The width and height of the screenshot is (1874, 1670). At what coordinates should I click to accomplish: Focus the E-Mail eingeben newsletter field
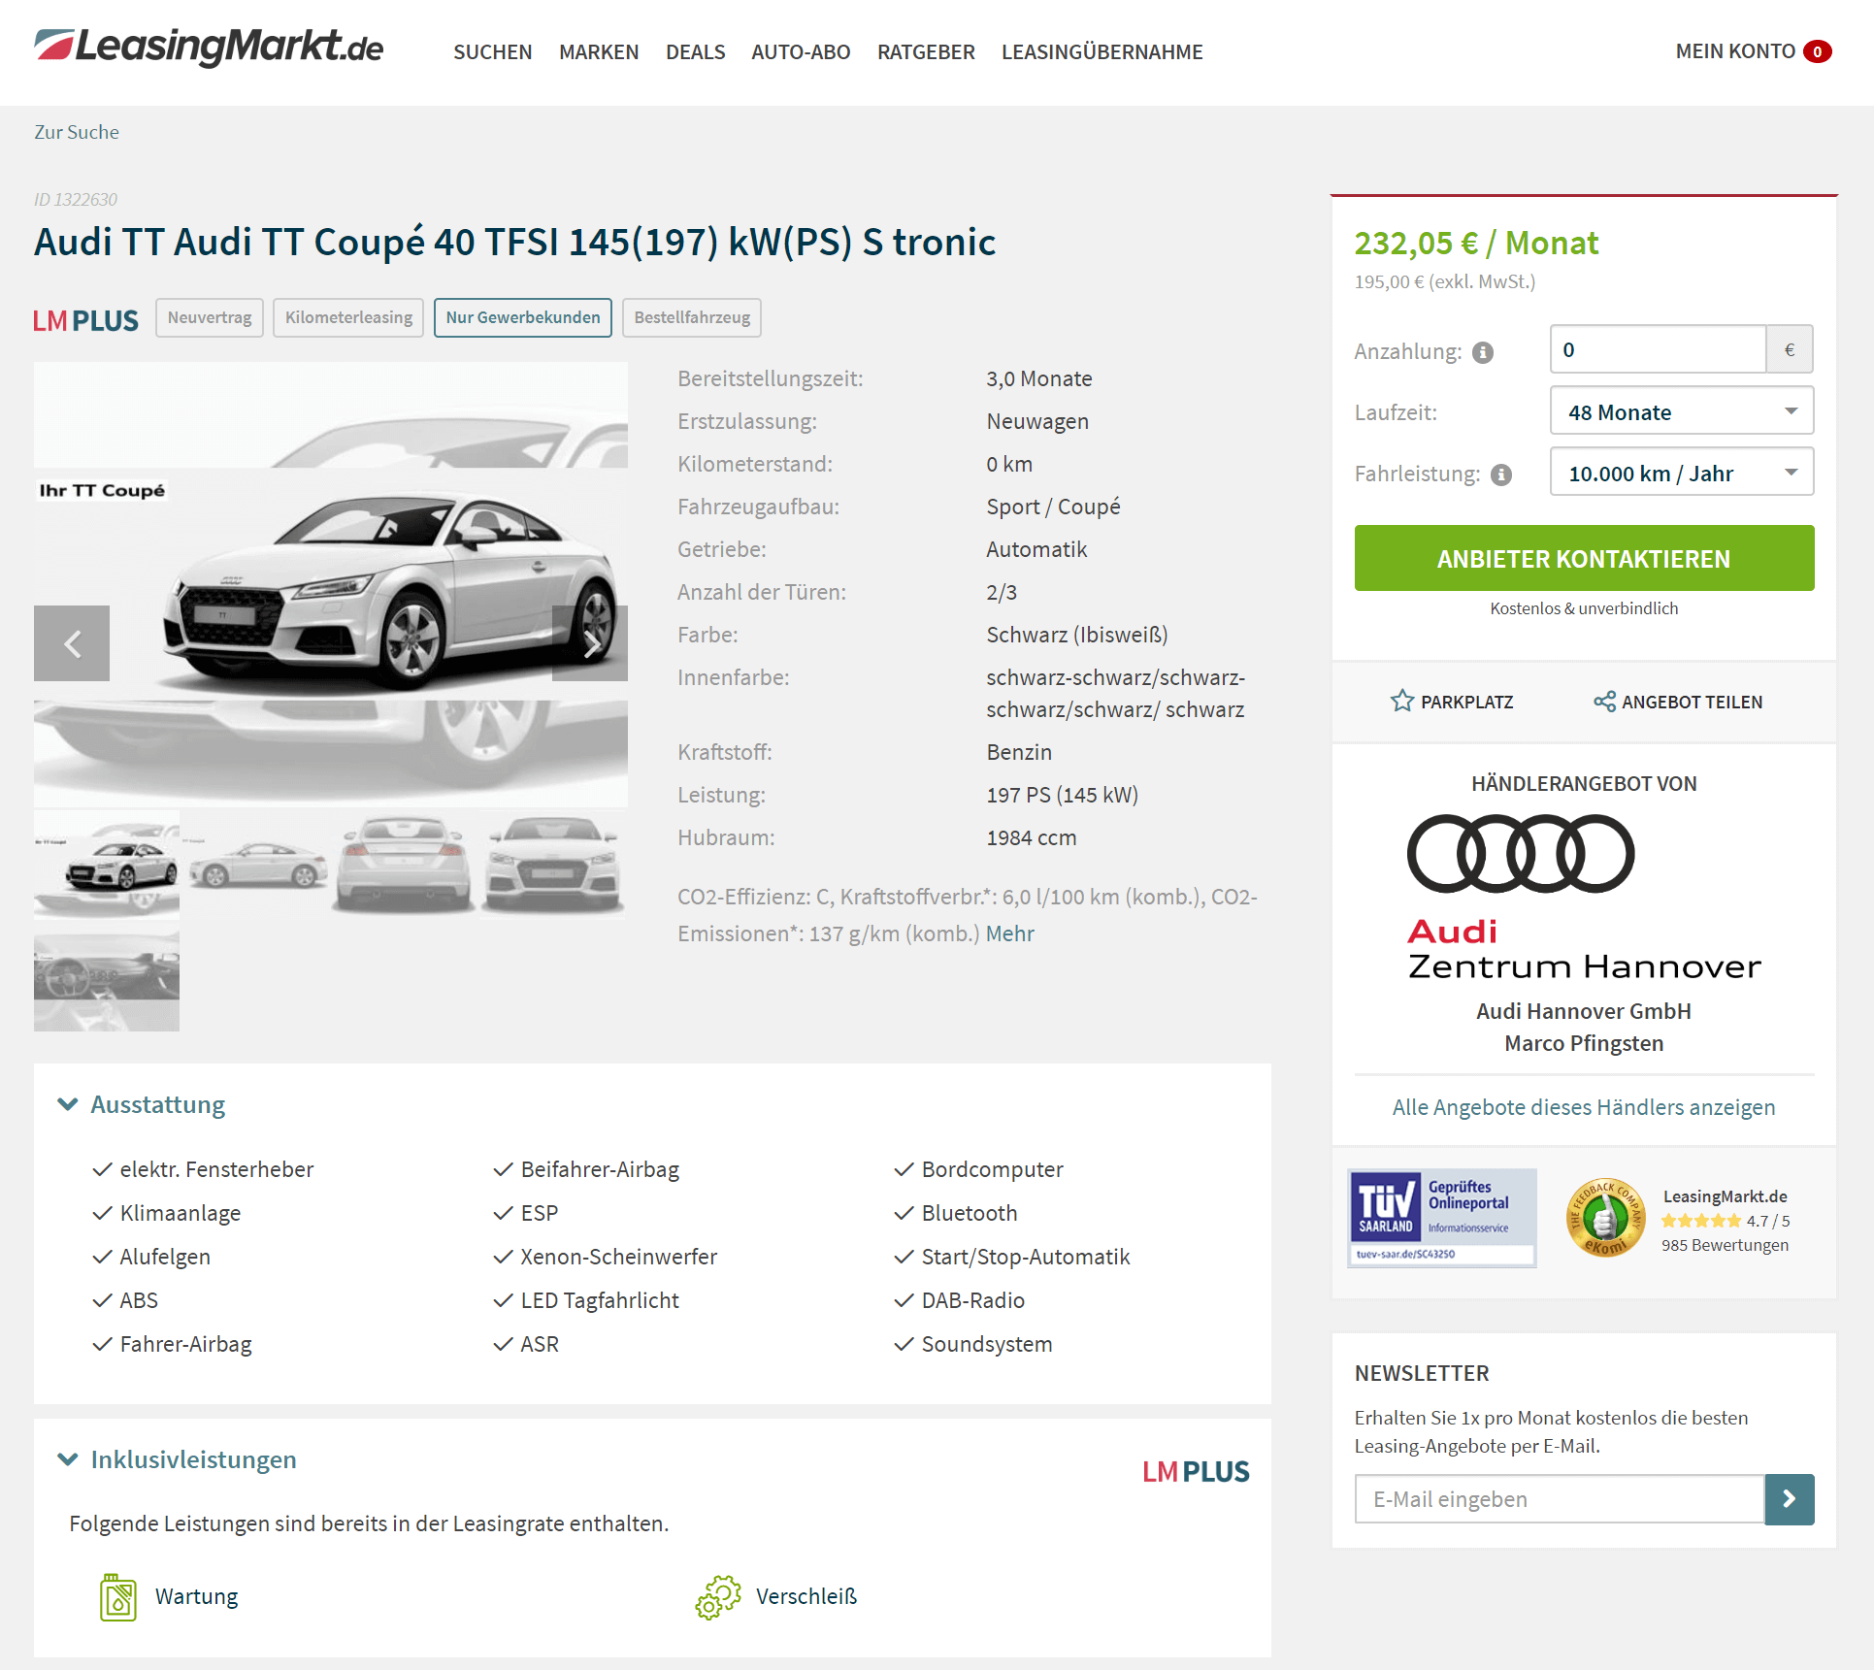coord(1560,1499)
